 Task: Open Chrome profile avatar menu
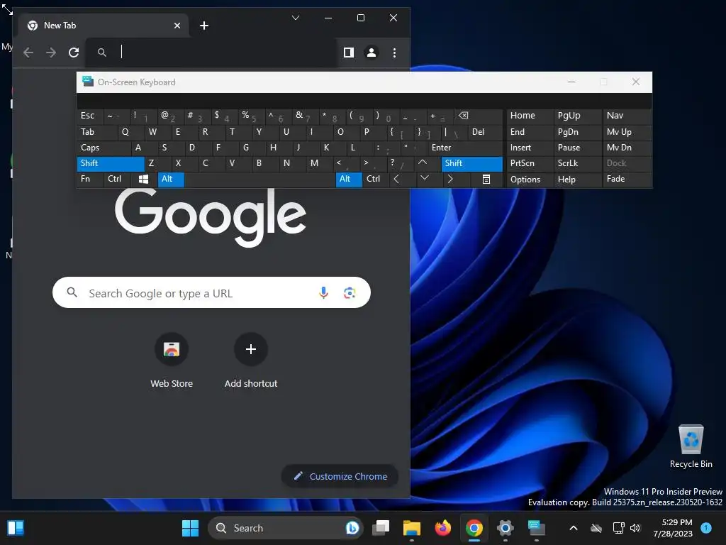[372, 53]
